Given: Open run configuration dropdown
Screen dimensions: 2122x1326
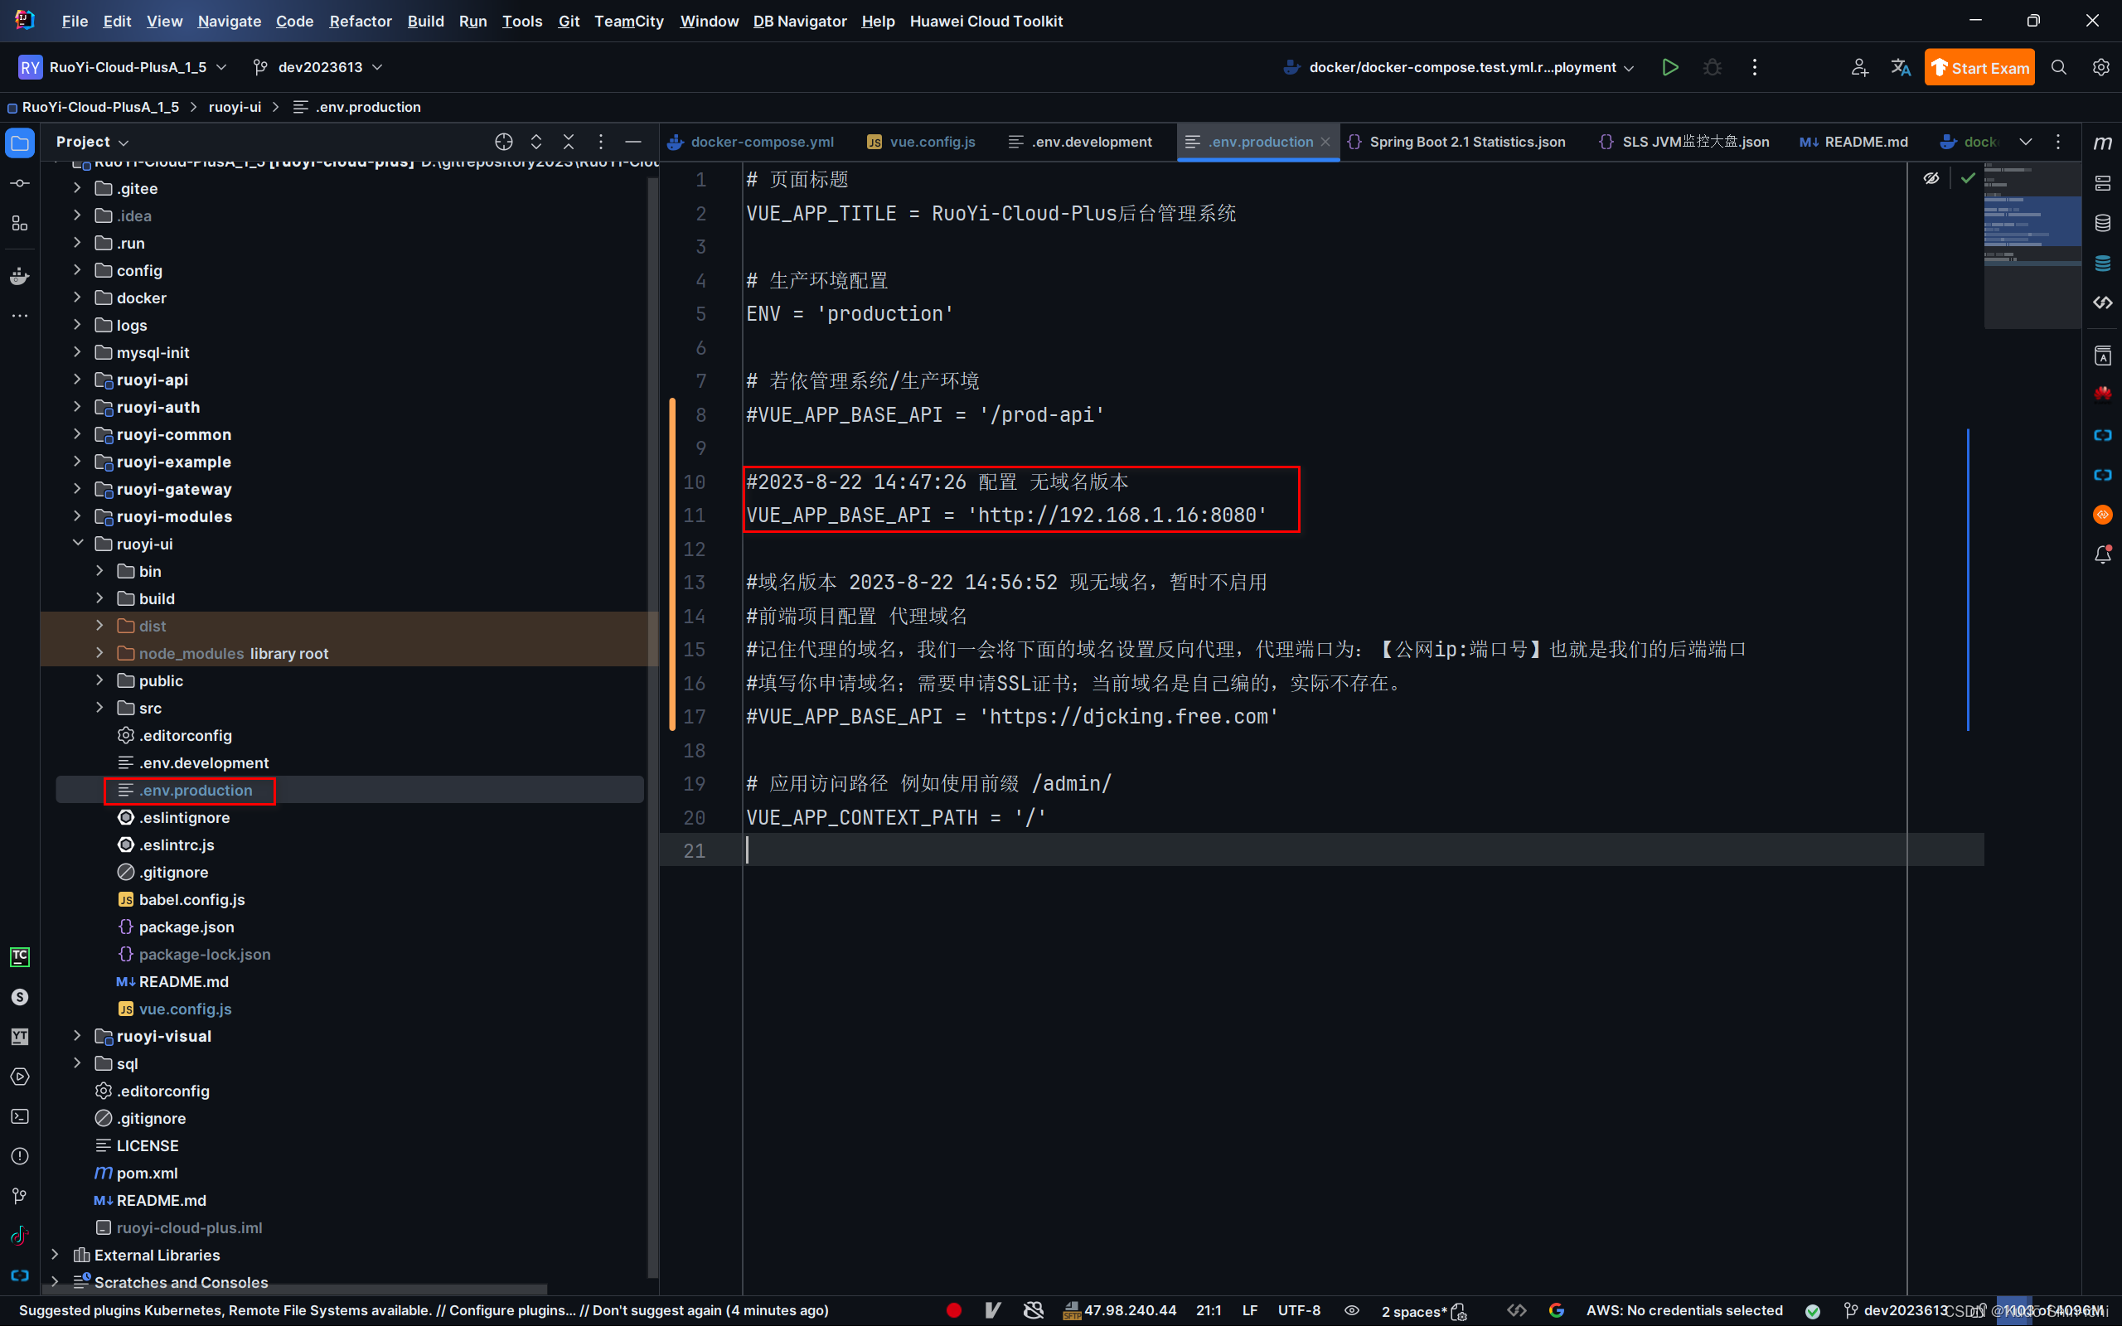Looking at the screenshot, I should pos(1459,67).
